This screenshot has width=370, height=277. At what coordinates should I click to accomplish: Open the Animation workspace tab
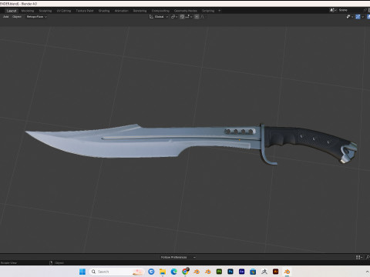pyautogui.click(x=121, y=11)
